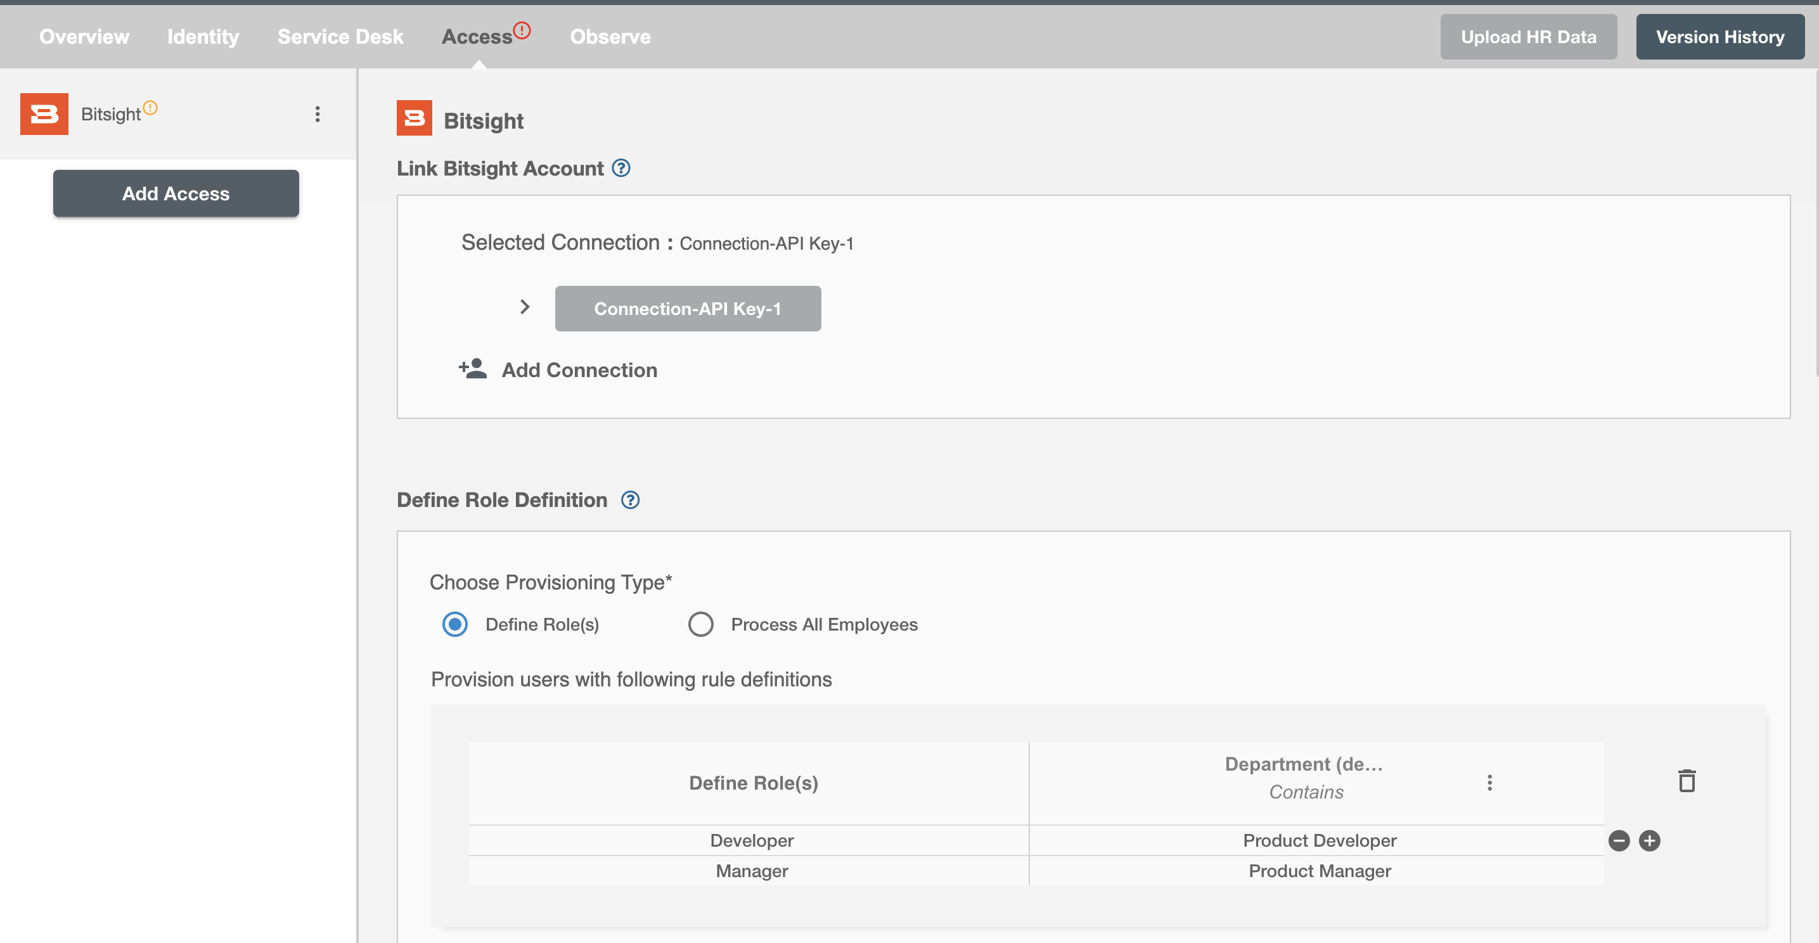Select the Process All Employees radio button
This screenshot has width=1819, height=943.
tap(700, 625)
